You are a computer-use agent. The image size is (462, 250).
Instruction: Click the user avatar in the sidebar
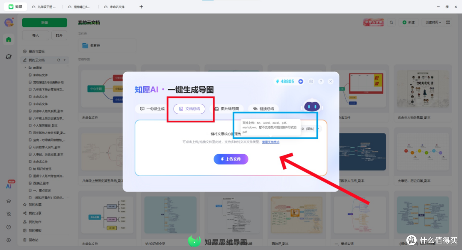pyautogui.click(x=9, y=22)
